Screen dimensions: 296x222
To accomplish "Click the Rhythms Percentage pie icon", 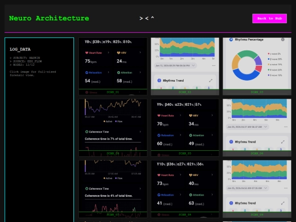I will tap(231, 39).
